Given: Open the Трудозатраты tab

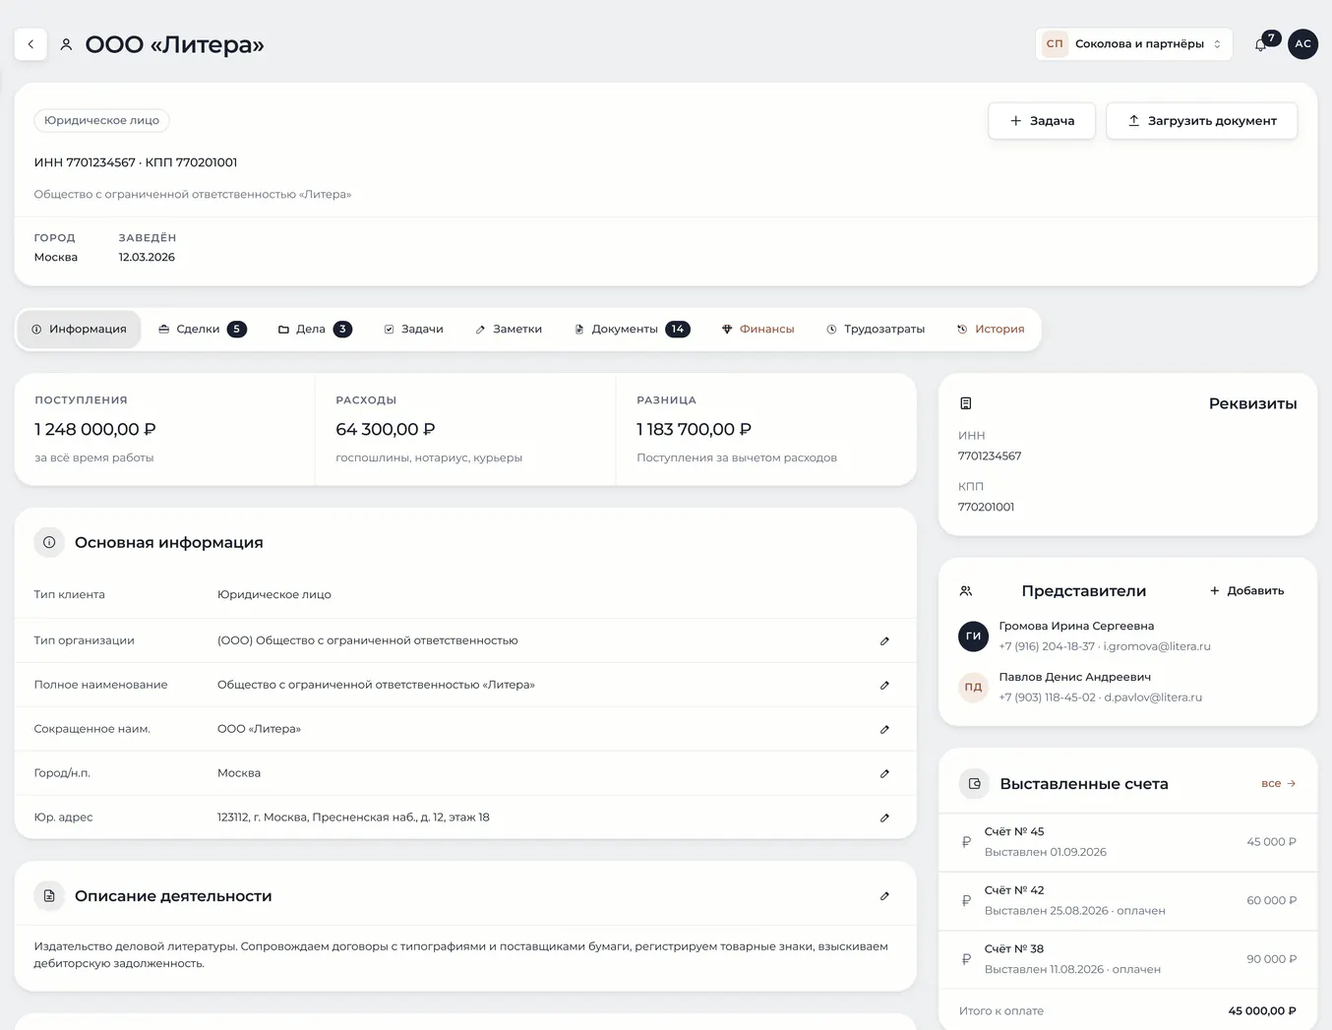Looking at the screenshot, I should pyautogui.click(x=876, y=329).
